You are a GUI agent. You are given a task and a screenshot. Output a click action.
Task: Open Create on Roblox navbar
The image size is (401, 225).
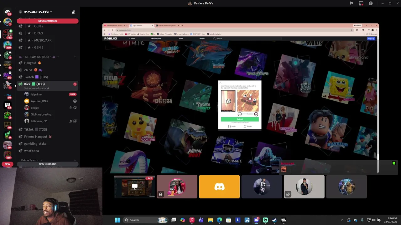[180, 38]
